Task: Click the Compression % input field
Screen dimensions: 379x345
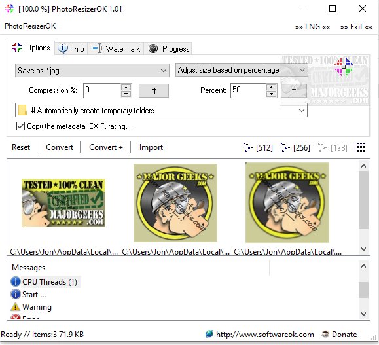Action: click(x=101, y=90)
